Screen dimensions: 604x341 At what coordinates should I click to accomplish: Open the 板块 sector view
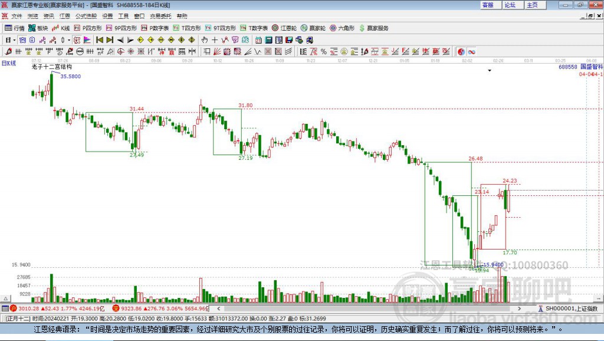(x=38, y=28)
